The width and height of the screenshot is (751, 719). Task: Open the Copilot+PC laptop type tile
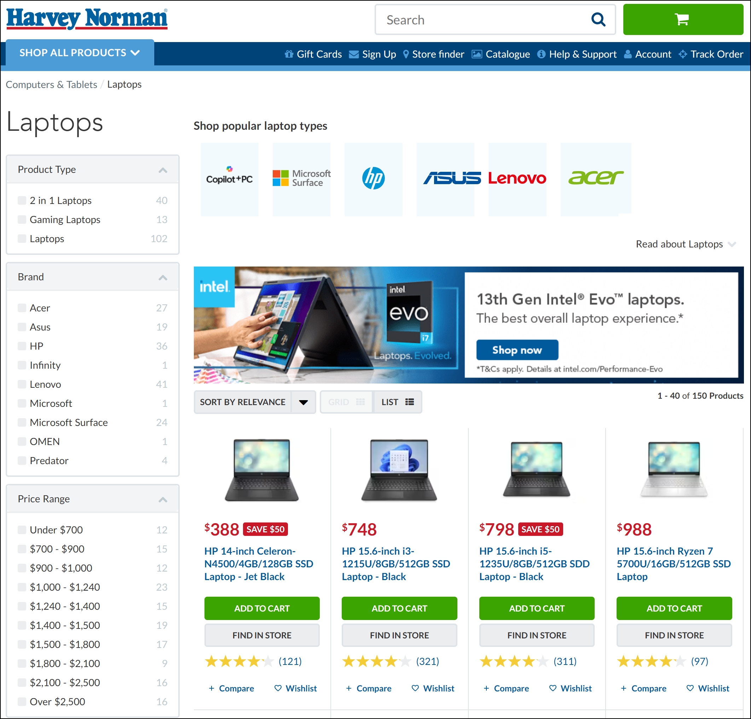coord(229,179)
